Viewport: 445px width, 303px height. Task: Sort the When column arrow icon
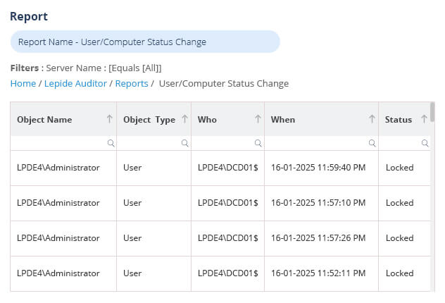pyautogui.click(x=372, y=119)
